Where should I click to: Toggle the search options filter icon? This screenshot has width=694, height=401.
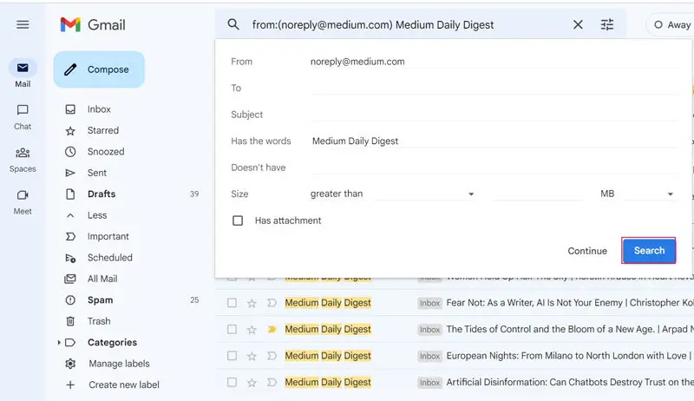607,25
